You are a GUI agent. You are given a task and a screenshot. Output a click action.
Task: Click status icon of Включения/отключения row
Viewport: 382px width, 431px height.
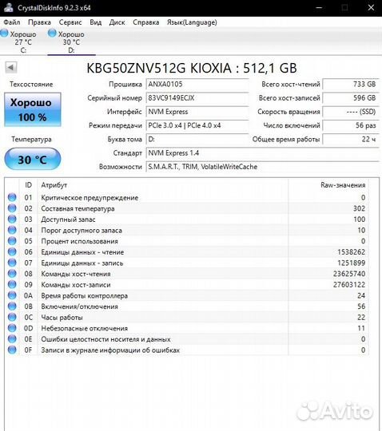[12, 306]
